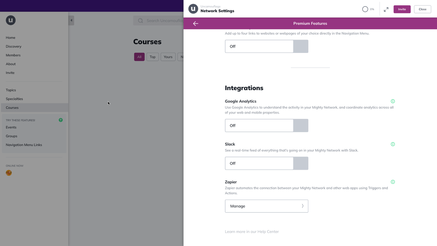Select Specialties in the sidebar menu
Screen dimensions: 437x246
[14, 99]
